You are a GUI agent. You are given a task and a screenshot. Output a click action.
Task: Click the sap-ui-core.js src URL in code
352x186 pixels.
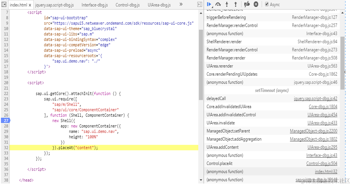point(123,23)
